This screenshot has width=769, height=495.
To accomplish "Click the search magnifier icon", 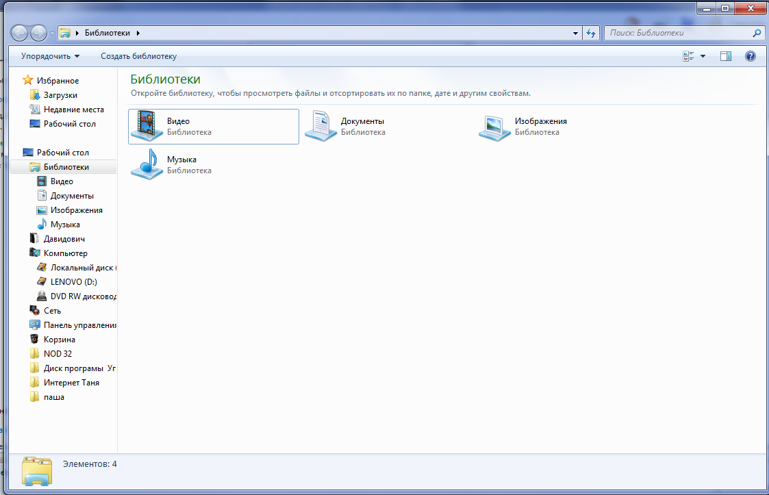I will click(x=757, y=33).
